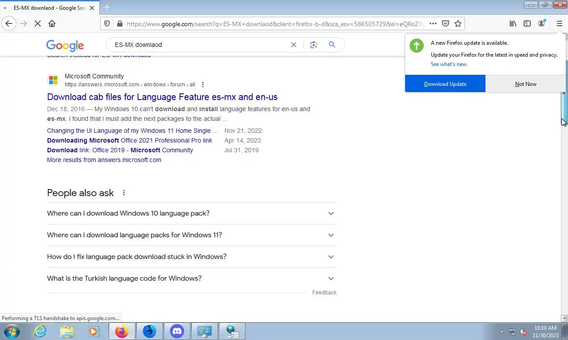This screenshot has height=340, width=568.
Task: Open the tracking protection shield icon
Action: click(107, 23)
